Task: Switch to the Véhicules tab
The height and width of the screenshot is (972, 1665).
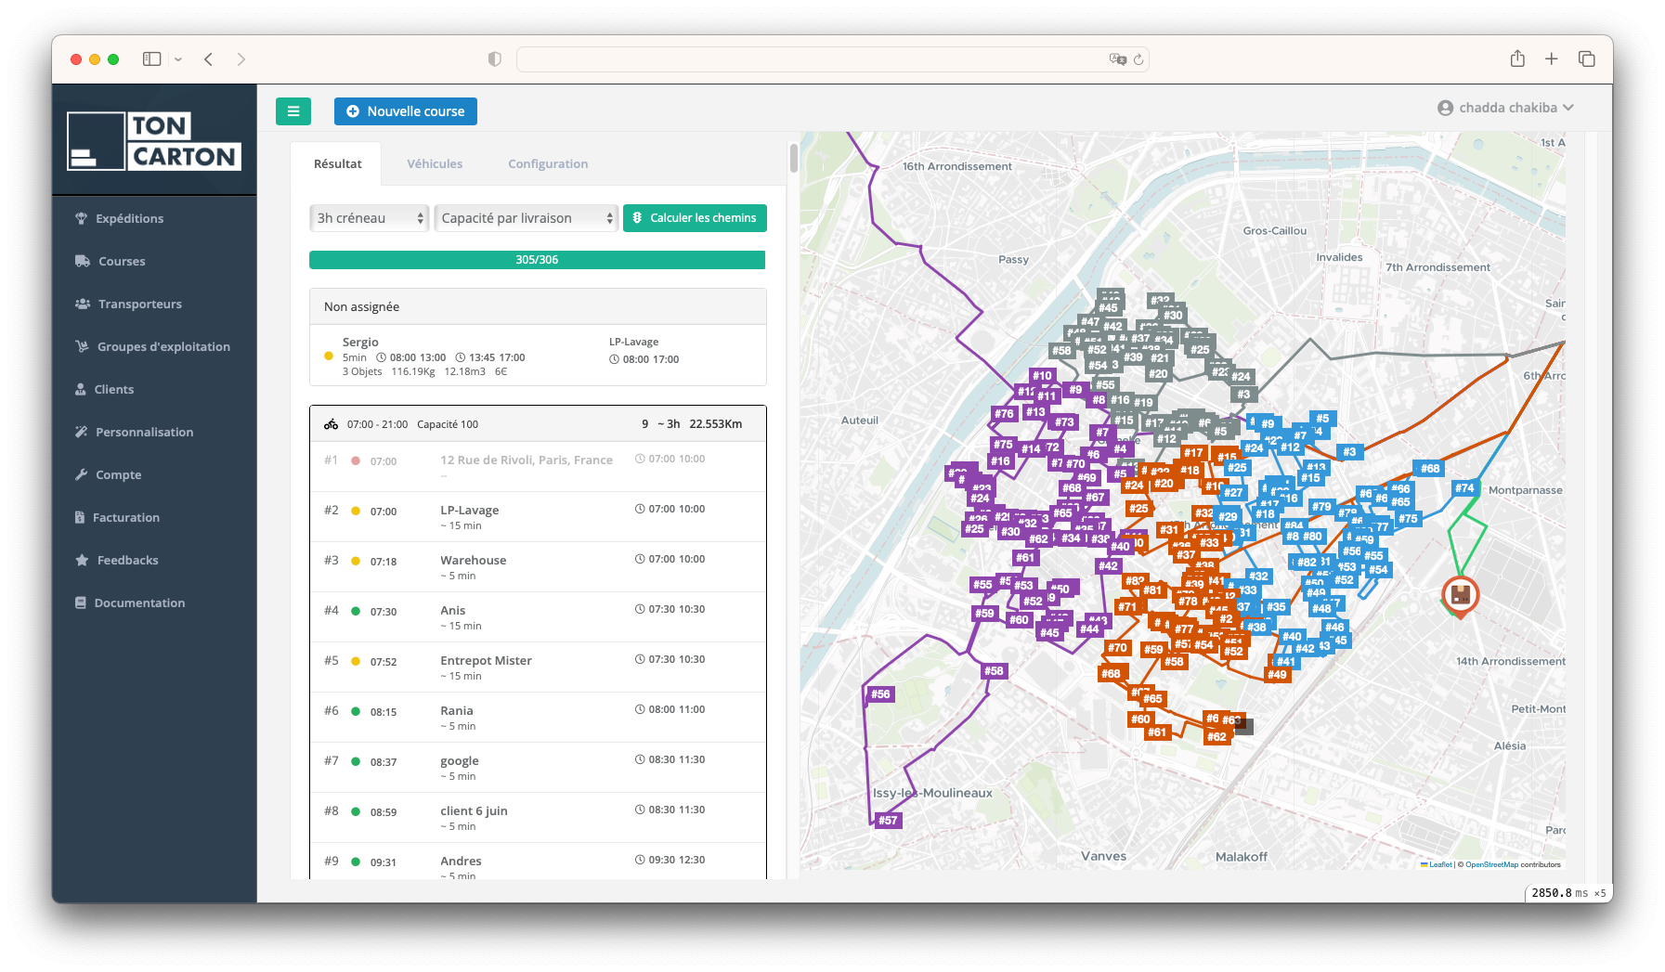Action: (435, 163)
